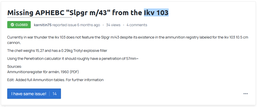This screenshot has width=258, height=107.
Task: Click the vote count number 14
Action: (54, 94)
